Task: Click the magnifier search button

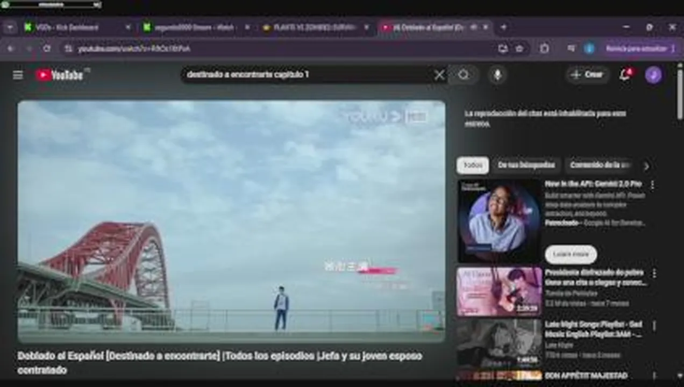Action: click(x=464, y=75)
